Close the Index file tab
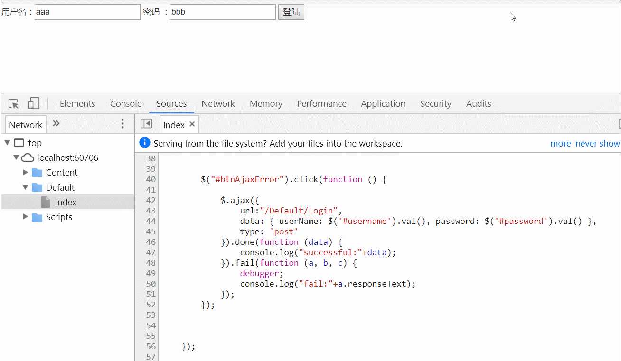621x361 pixels. tap(192, 124)
